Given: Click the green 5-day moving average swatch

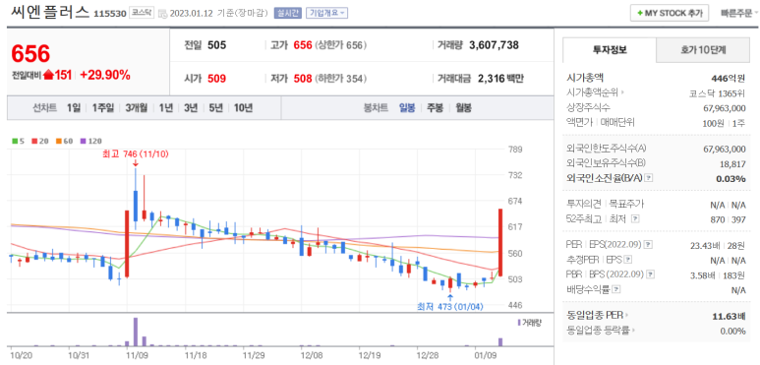Looking at the screenshot, I should point(15,141).
